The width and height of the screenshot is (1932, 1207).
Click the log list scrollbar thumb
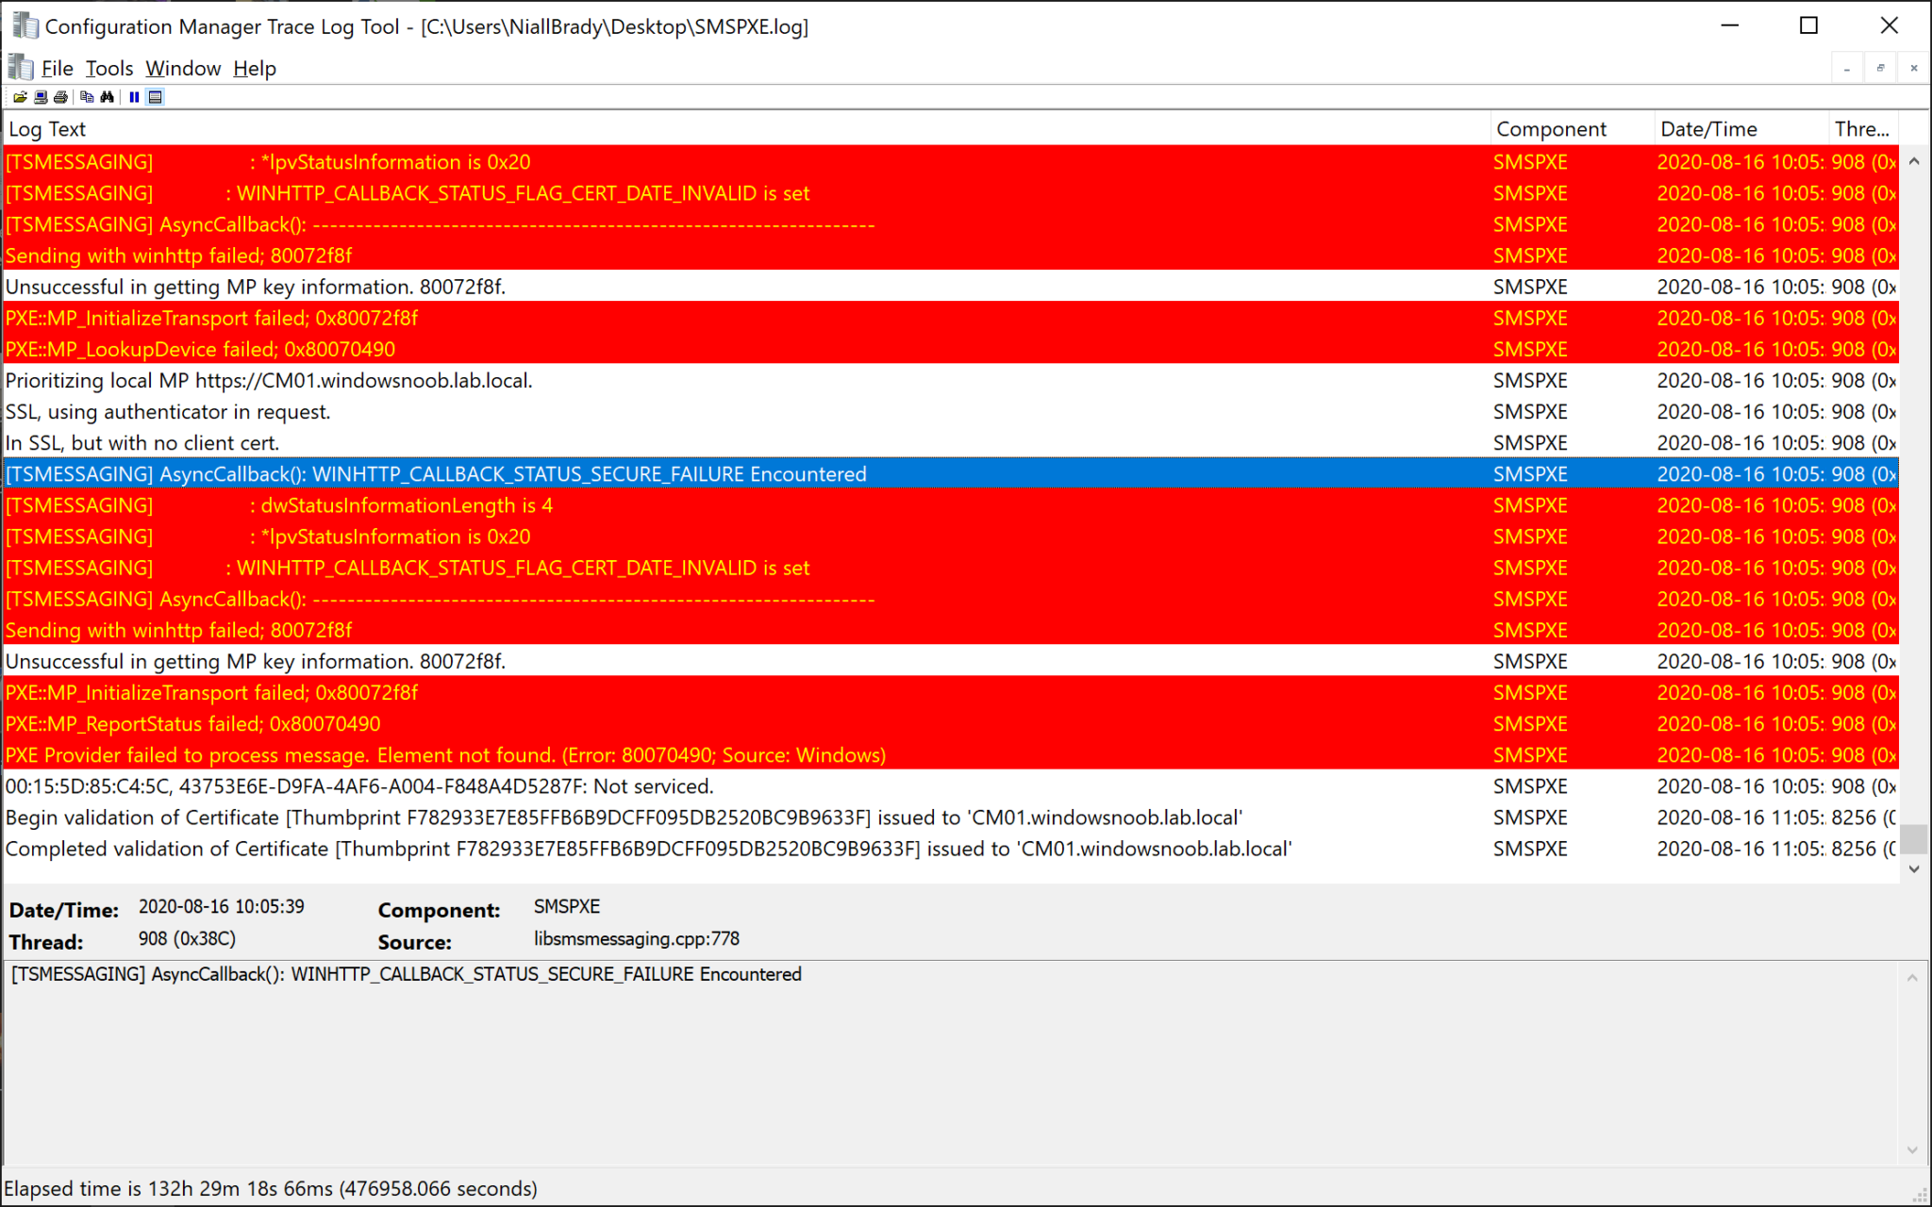(x=1913, y=838)
